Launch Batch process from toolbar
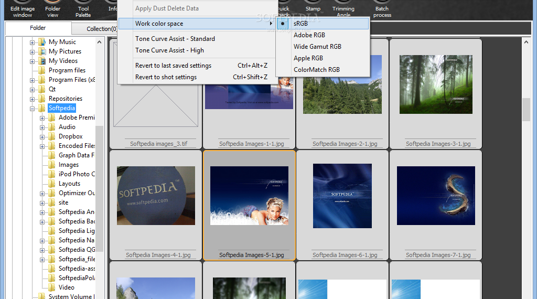The image size is (537, 299). [x=382, y=9]
